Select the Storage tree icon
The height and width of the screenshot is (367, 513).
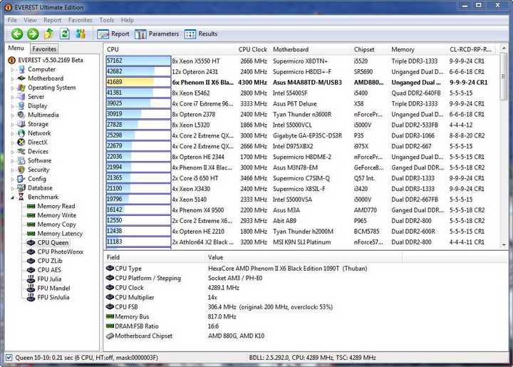pyautogui.click(x=21, y=124)
